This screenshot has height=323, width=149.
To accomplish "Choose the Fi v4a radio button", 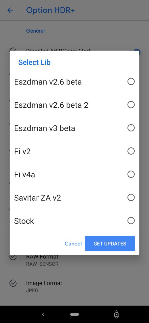I will (131, 174).
